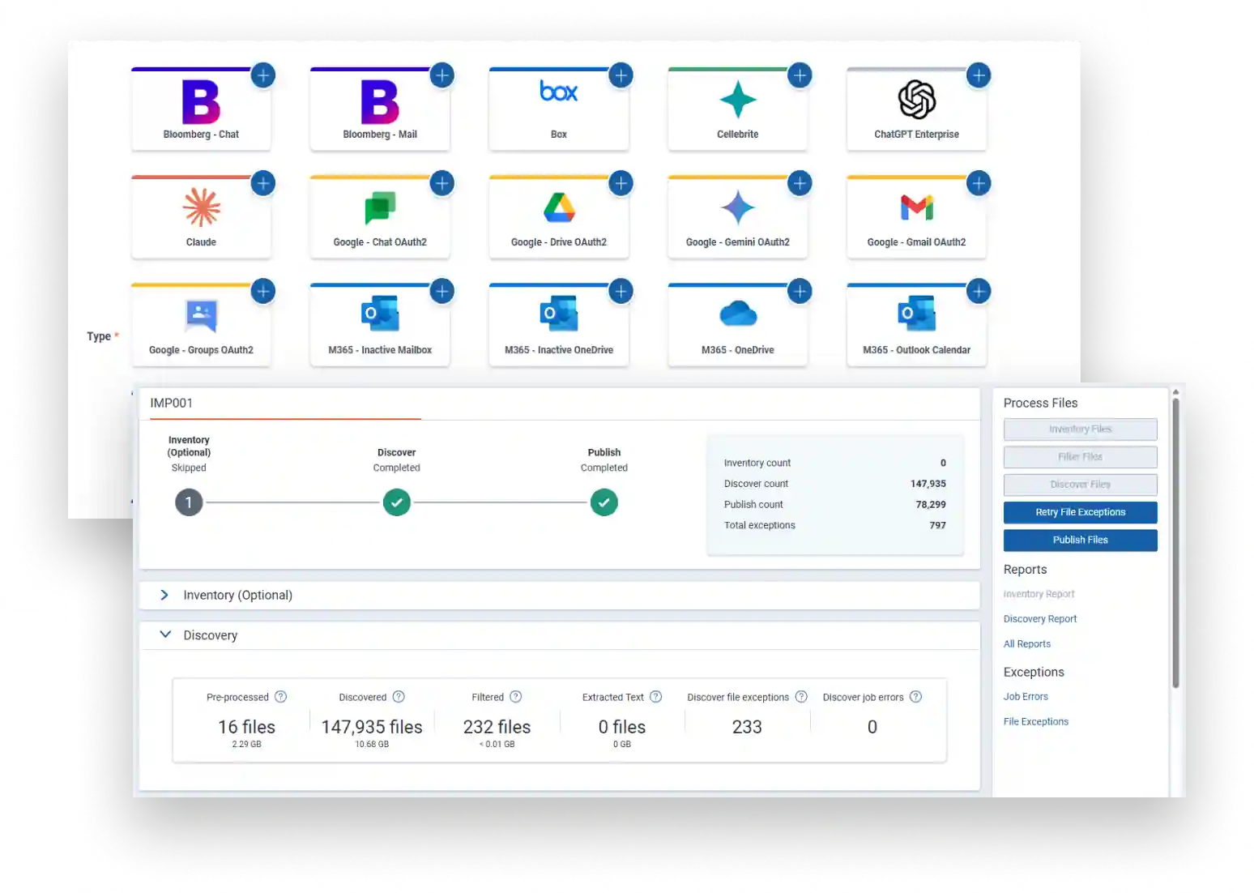The image size is (1254, 893).
Task: Click the plus icon on M365 - Inactive Mailbox
Action: 442,291
